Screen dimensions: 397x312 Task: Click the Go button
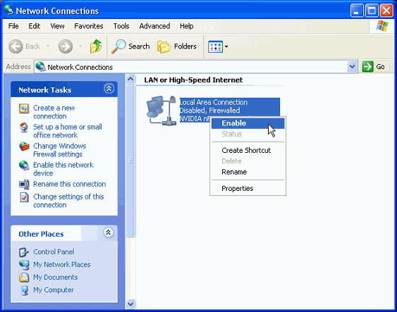(374, 67)
